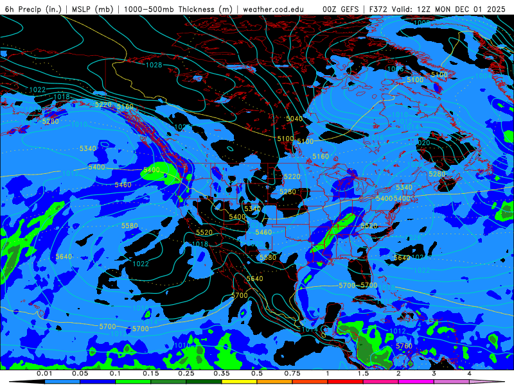Click legend value '3'
Viewport: 514px width, 385px height.
pos(434,373)
